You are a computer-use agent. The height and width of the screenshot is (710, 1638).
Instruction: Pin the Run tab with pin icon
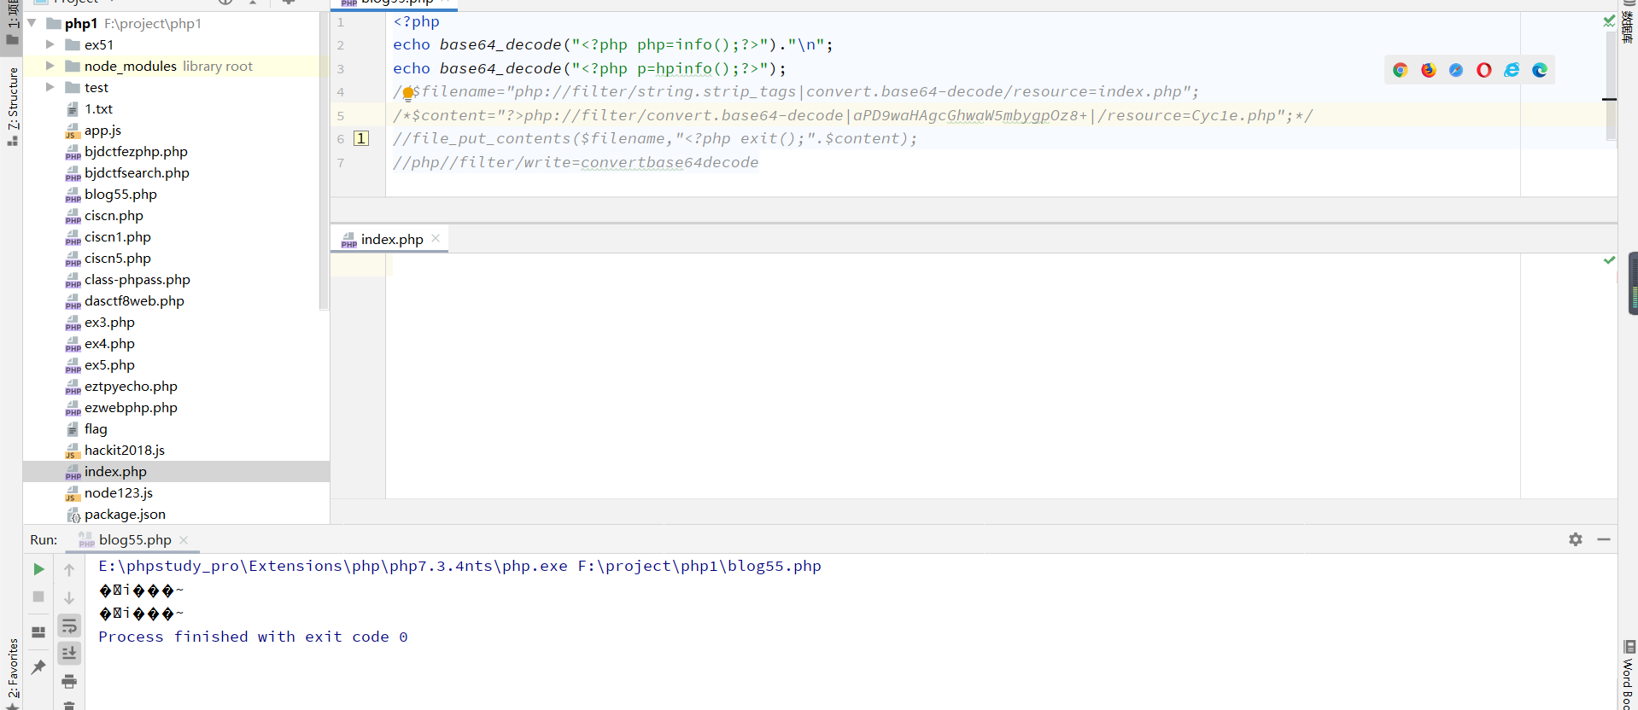[x=38, y=666]
